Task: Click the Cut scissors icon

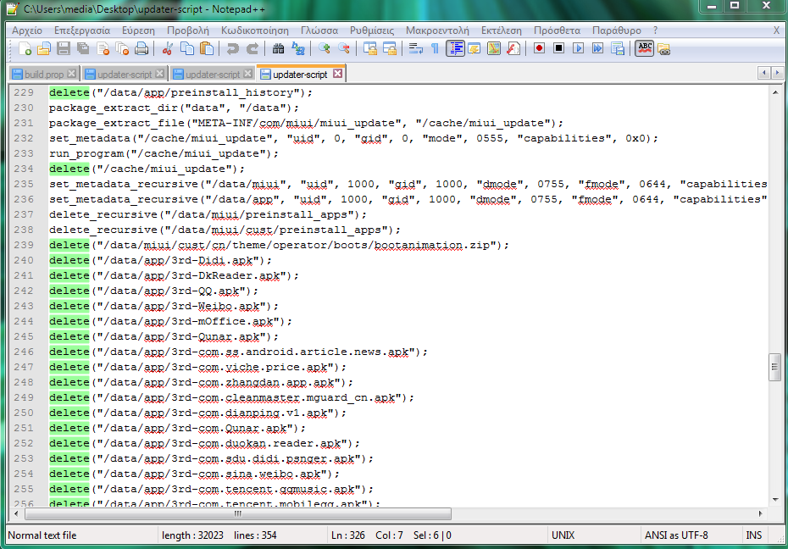Action: pos(168,48)
